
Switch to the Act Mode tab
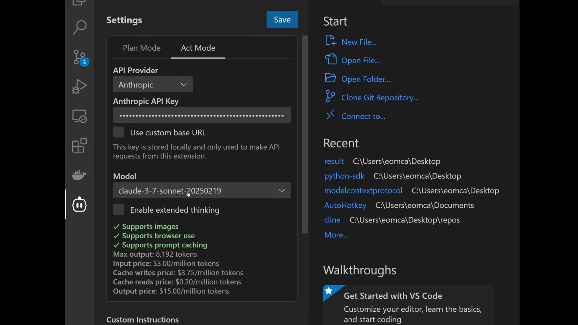(x=198, y=48)
